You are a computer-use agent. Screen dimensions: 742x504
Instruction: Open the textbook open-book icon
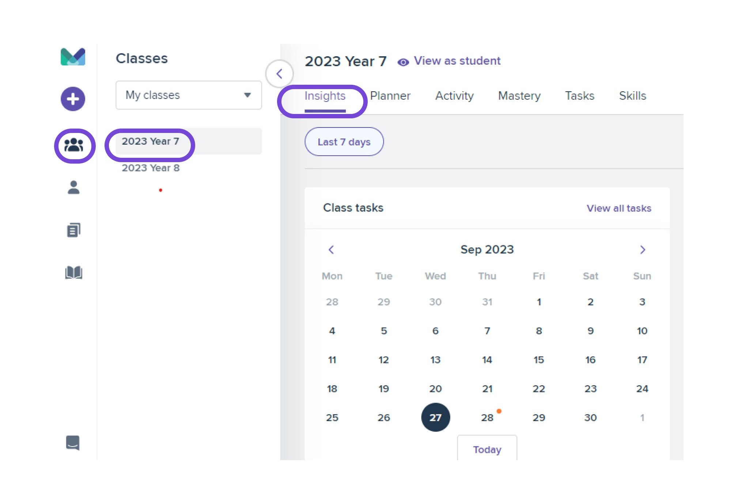click(73, 272)
